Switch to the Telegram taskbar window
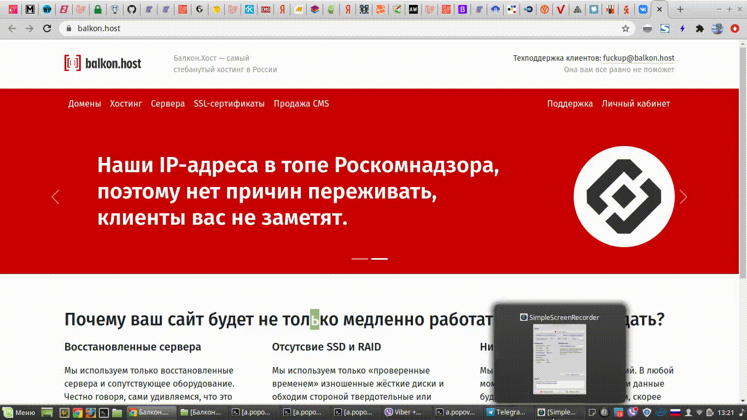The image size is (747, 420). [x=507, y=412]
